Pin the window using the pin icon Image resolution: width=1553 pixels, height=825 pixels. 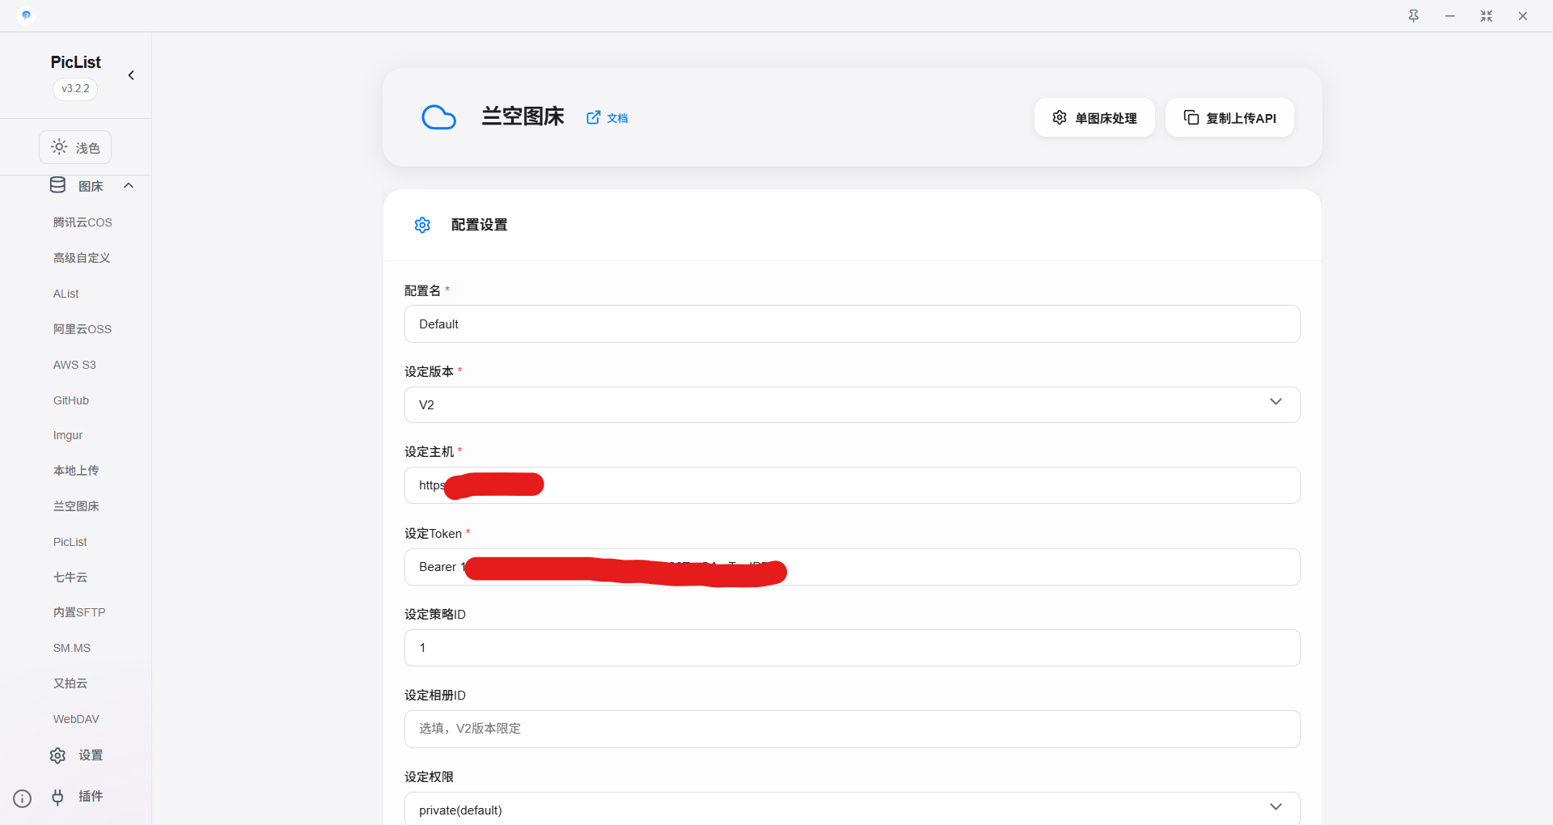point(1413,16)
